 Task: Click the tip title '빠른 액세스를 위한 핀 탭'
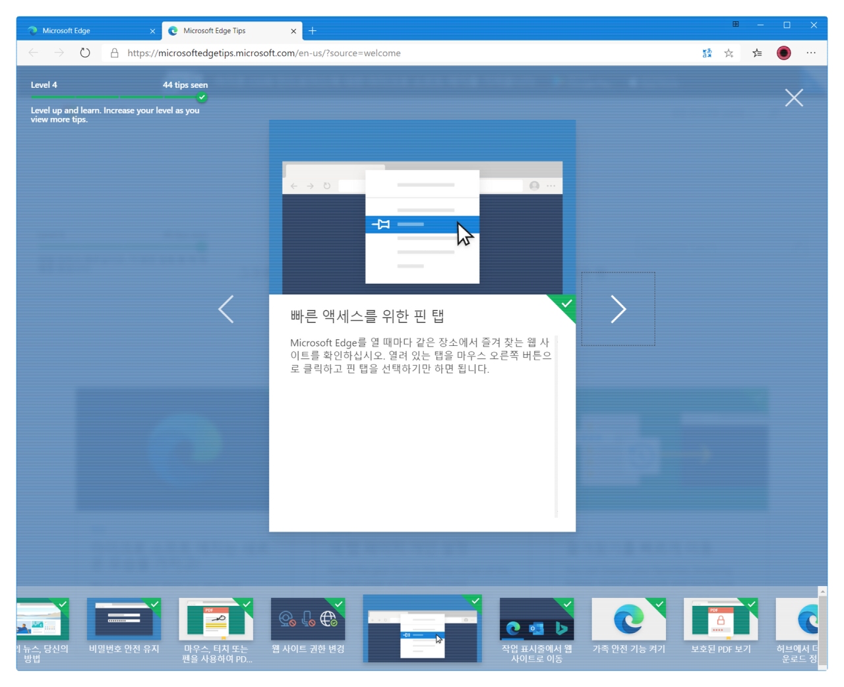pos(367,316)
